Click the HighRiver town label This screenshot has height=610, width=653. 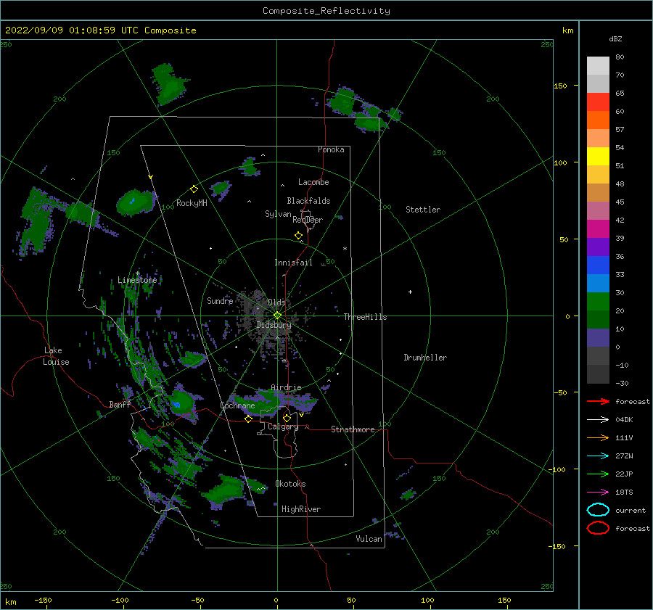tap(301, 509)
